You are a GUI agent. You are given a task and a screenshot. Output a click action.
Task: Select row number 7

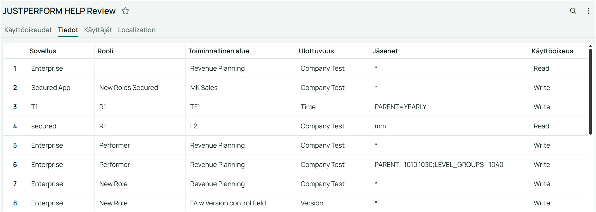click(15, 184)
